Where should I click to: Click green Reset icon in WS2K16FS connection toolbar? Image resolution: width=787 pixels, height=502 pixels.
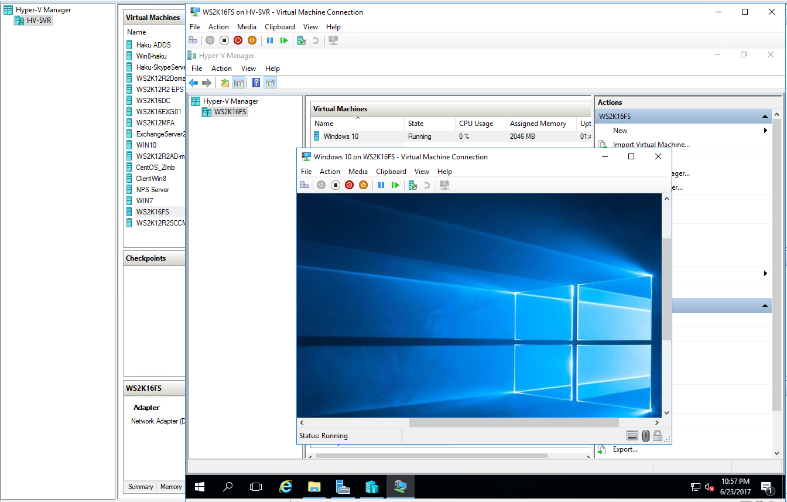coord(284,40)
